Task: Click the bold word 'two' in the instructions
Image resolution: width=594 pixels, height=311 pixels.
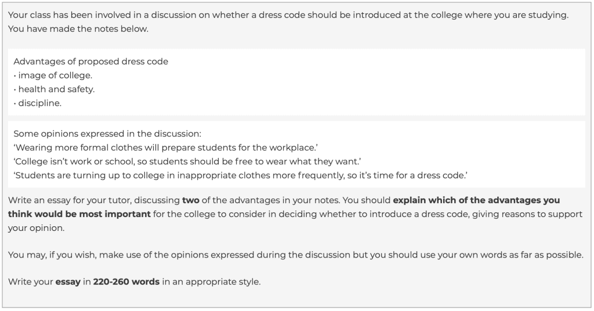Action: click(191, 200)
